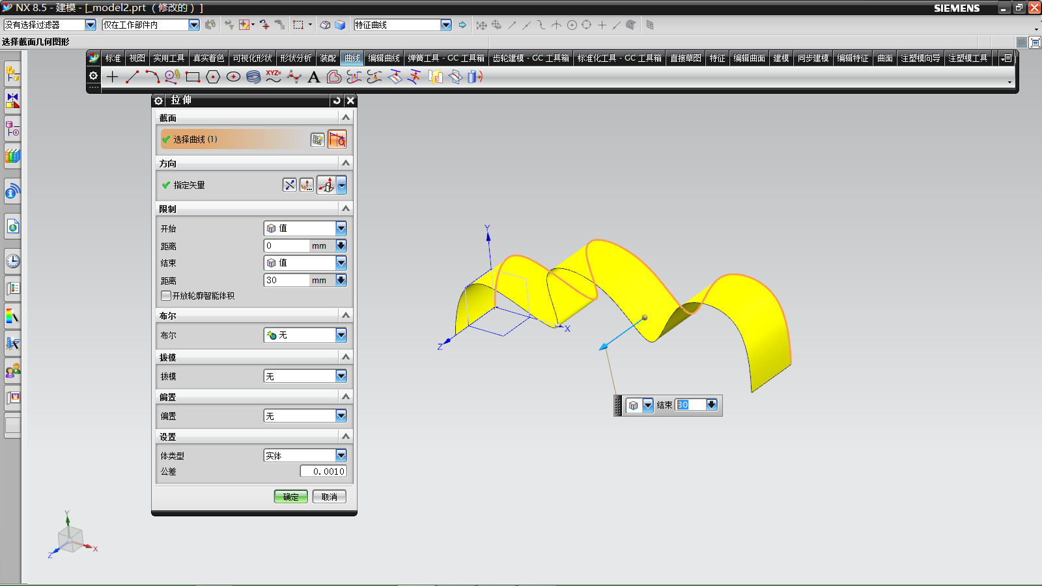Select the Rectangle curve tool
Viewport: 1042px width, 586px height.
click(x=192, y=77)
